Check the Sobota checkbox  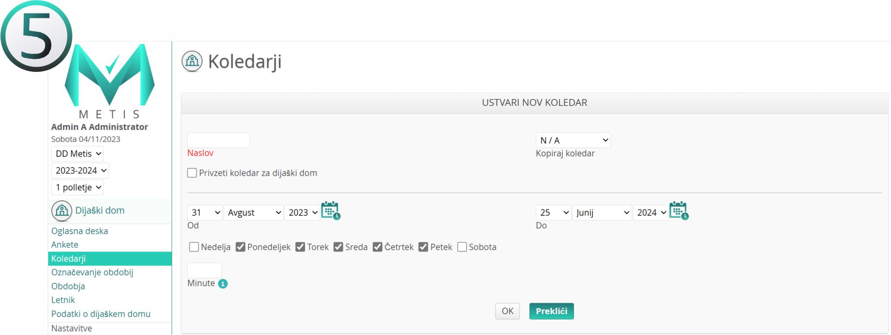click(x=462, y=247)
